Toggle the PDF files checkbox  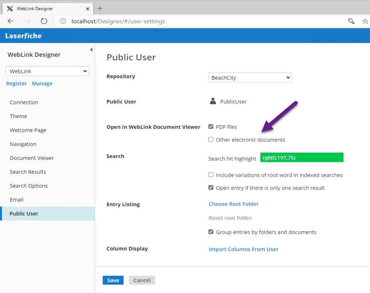pos(211,127)
